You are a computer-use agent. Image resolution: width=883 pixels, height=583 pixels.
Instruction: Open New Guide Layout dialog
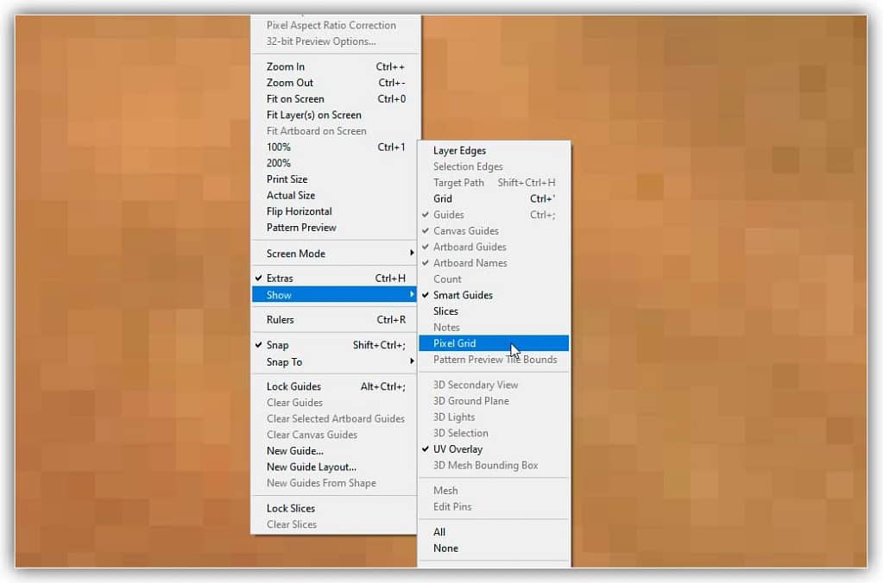pos(312,467)
